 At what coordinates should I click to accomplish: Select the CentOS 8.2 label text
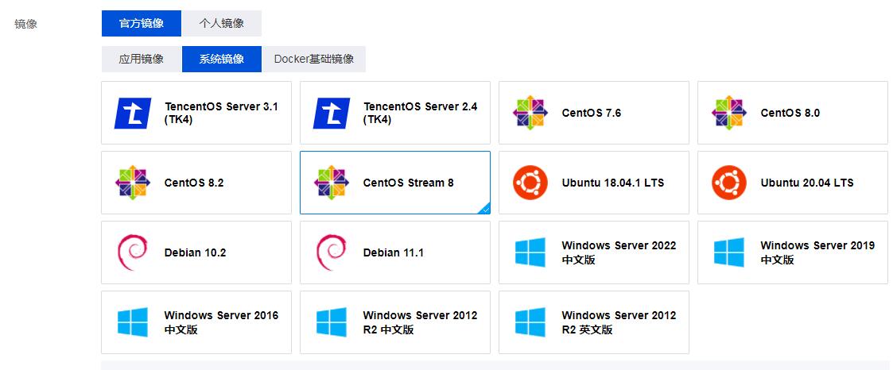194,183
